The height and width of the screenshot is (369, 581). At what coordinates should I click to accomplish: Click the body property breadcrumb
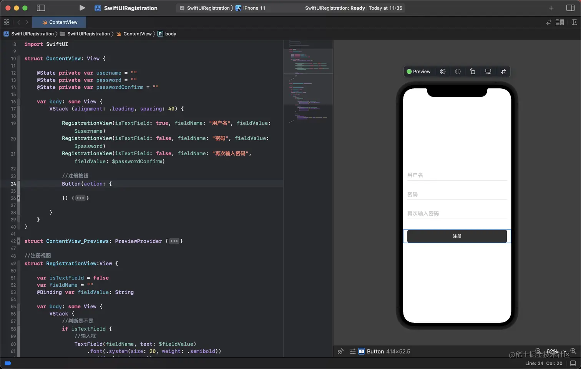[167, 34]
